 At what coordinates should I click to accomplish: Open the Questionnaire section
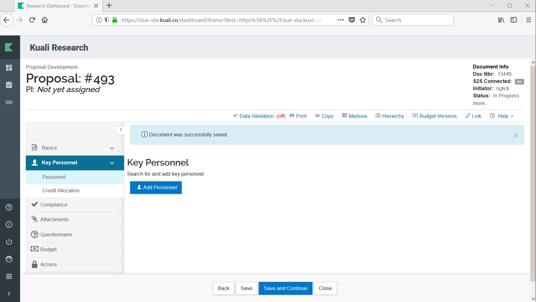coord(56,234)
